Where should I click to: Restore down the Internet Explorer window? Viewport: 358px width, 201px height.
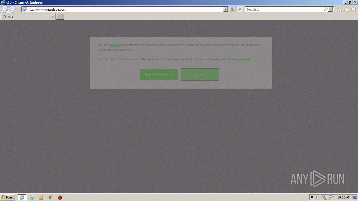pos(350,3)
